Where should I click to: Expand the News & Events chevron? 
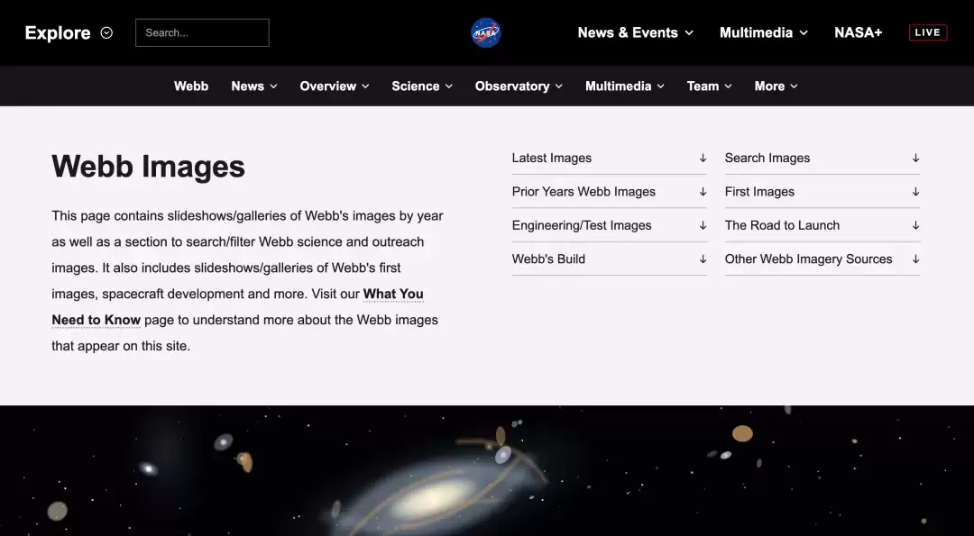tap(689, 32)
